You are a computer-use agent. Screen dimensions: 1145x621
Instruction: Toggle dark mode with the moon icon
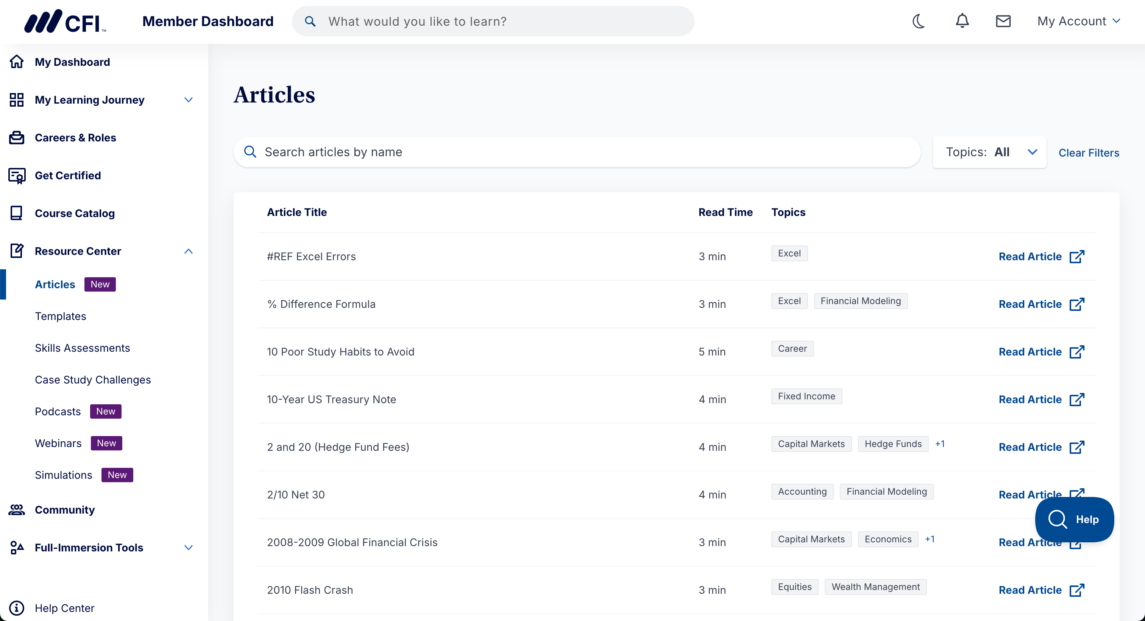click(x=919, y=21)
